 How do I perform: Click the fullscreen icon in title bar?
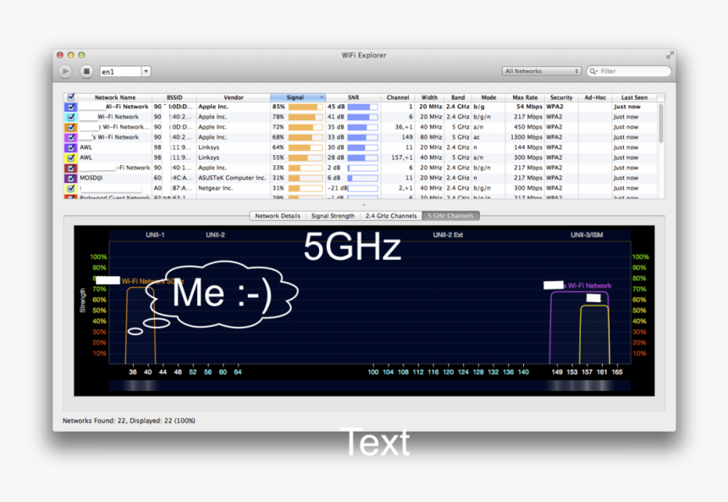point(669,55)
